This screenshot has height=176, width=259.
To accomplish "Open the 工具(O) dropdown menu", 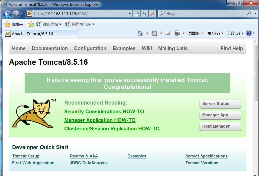I will (x=233, y=33).
